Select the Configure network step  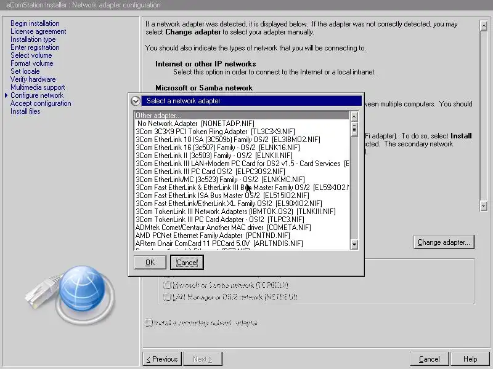pos(37,95)
